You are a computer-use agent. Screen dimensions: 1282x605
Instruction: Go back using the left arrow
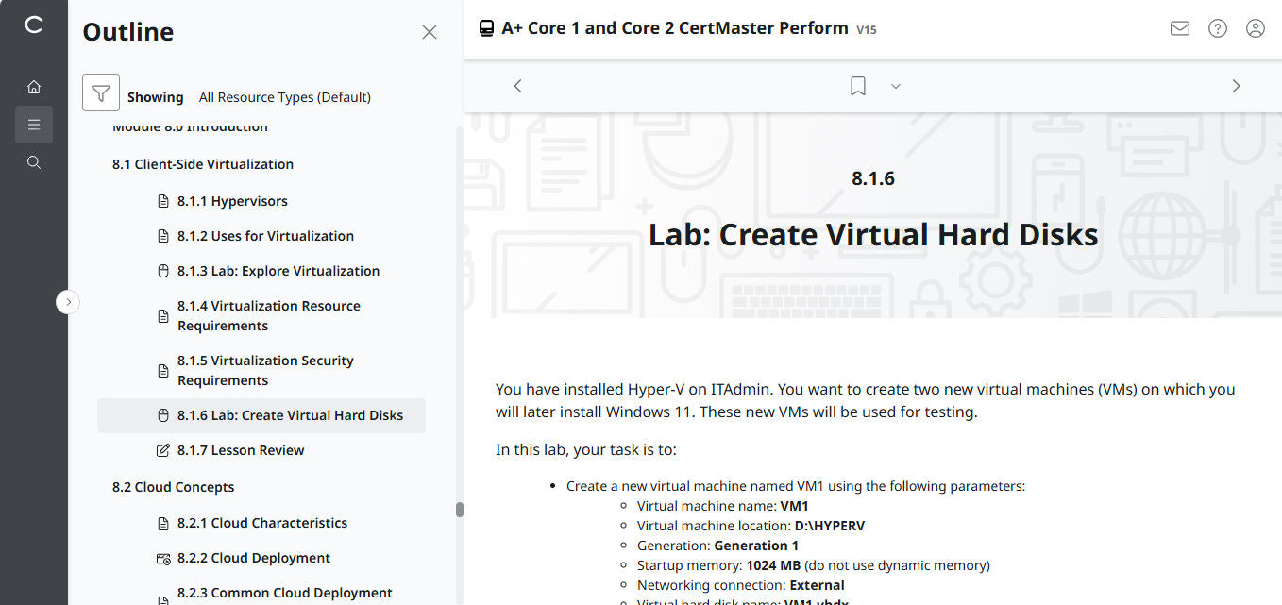click(x=517, y=85)
